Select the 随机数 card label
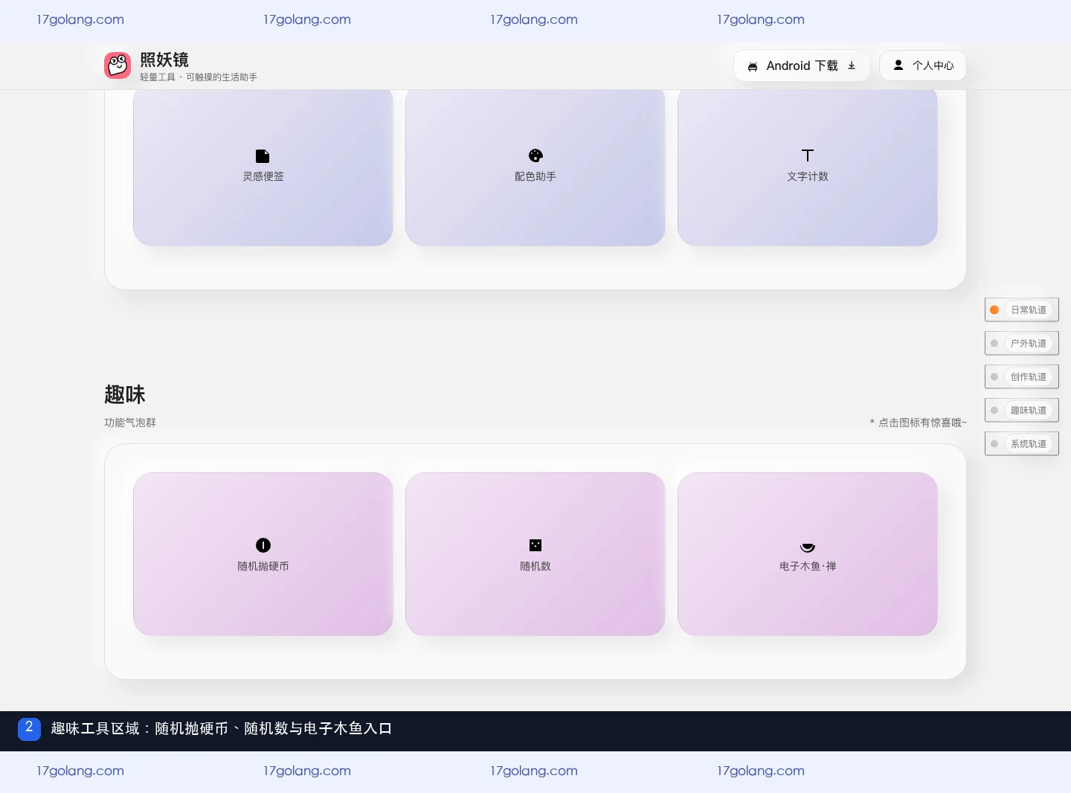Screen dimensions: 1071x793 click(535, 566)
